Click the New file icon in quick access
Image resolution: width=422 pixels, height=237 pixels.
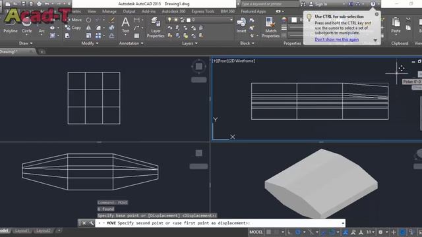[x=8, y=4]
